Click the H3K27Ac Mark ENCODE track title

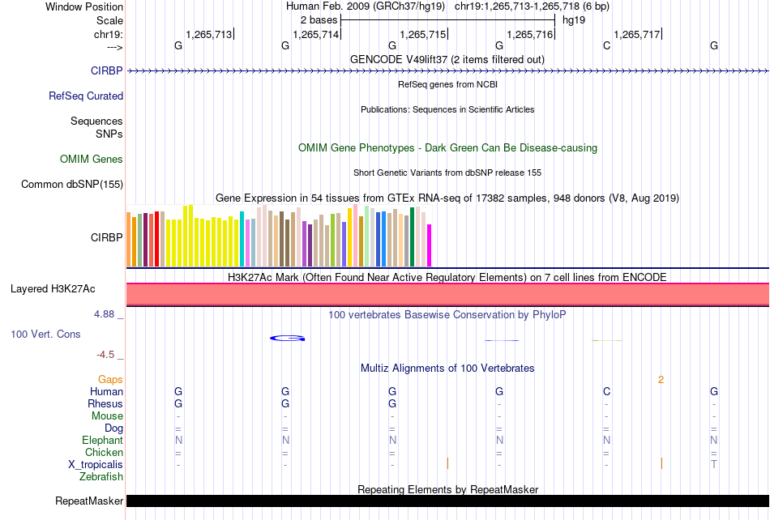(447, 277)
